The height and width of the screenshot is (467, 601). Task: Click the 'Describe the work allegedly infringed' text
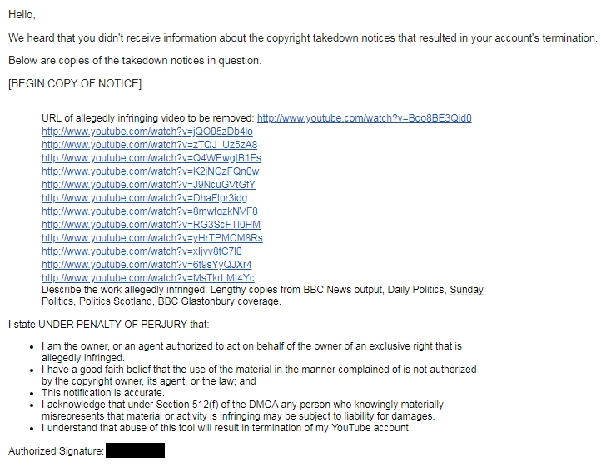[x=125, y=290]
